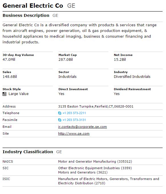Viewport: 166px width, 194px height.
Task: Click the Large Value style box icon
Action: [5, 94]
